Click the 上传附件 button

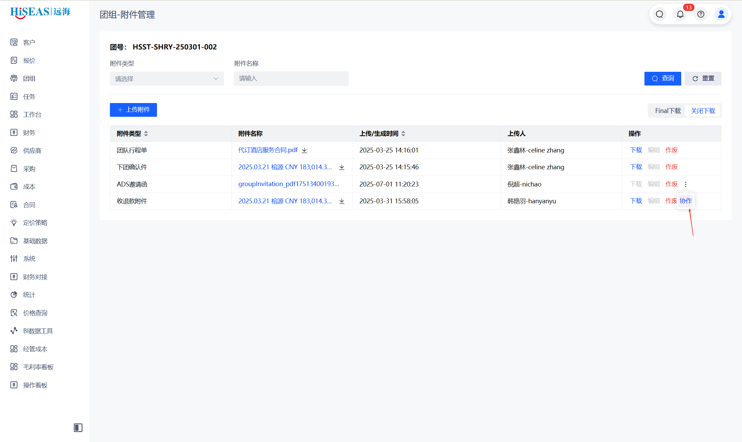pos(133,110)
